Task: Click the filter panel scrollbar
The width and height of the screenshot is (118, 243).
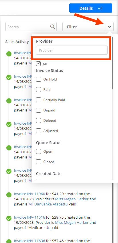Action: point(113,63)
